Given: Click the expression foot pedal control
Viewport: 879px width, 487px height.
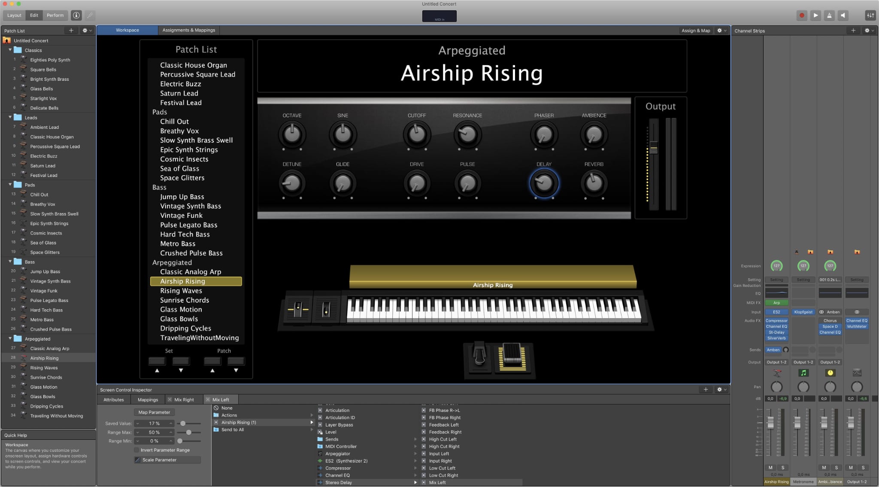Looking at the screenshot, I should 512,357.
